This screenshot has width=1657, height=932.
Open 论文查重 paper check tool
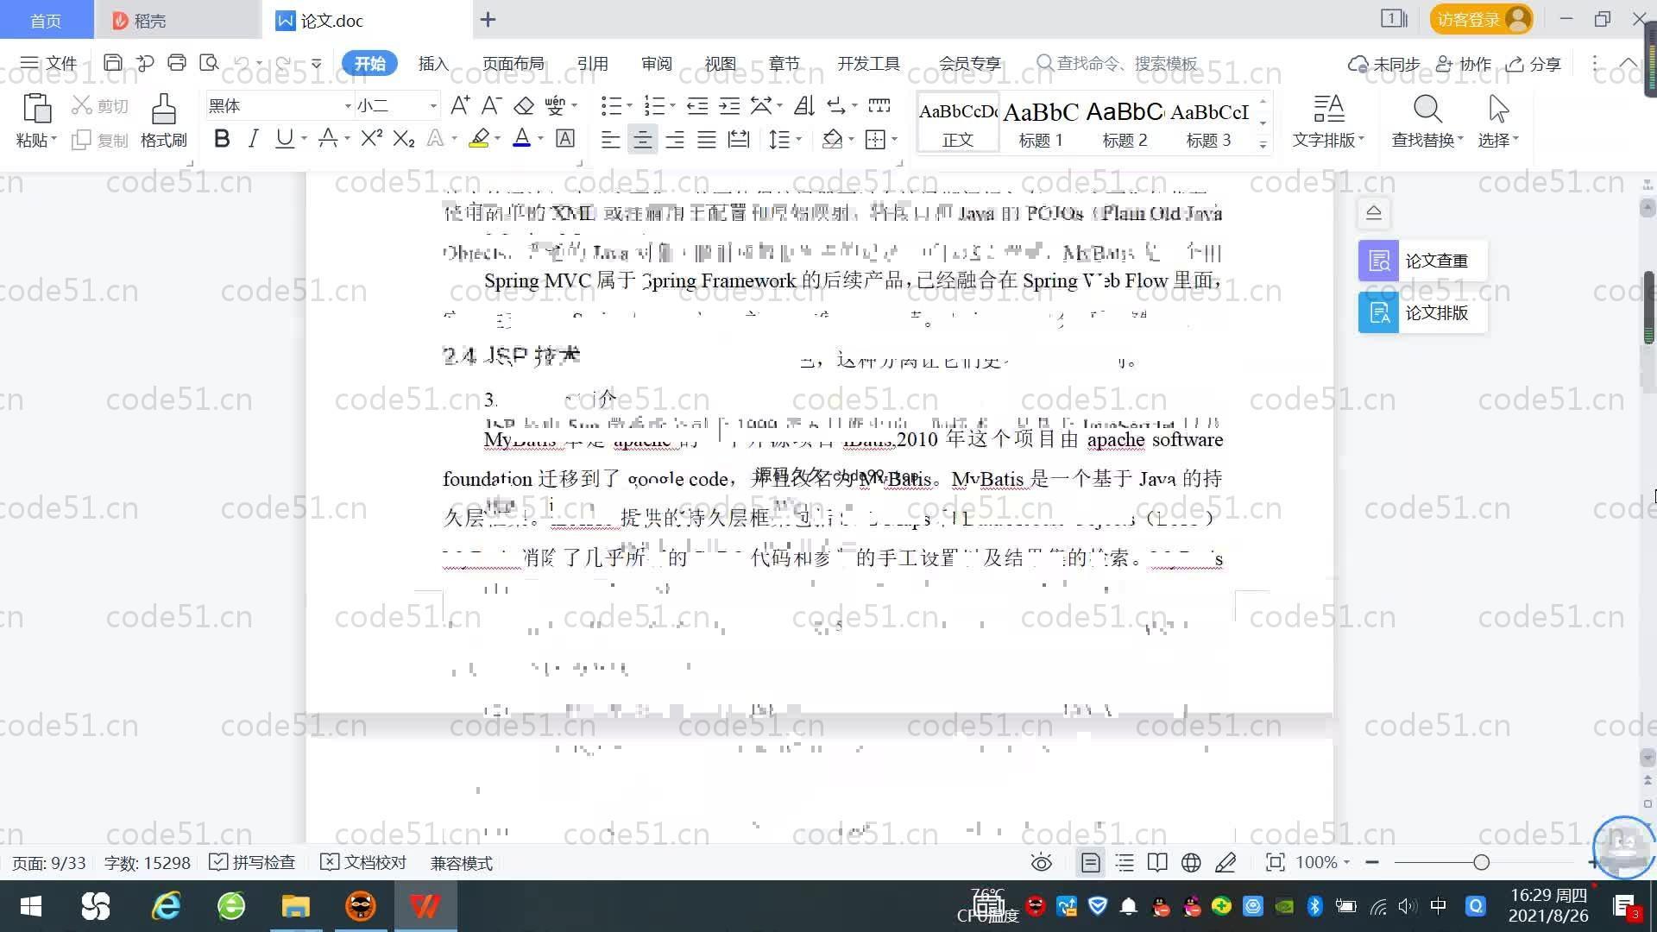pos(1422,261)
